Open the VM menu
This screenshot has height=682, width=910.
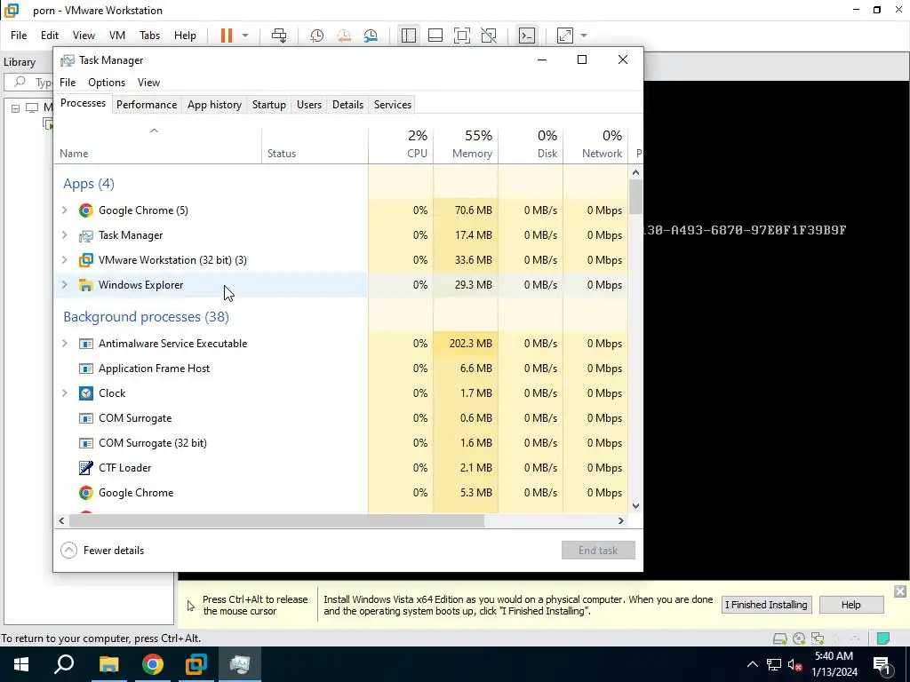(117, 36)
